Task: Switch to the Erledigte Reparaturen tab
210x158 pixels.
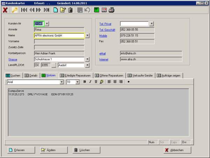Action: (x=75, y=76)
